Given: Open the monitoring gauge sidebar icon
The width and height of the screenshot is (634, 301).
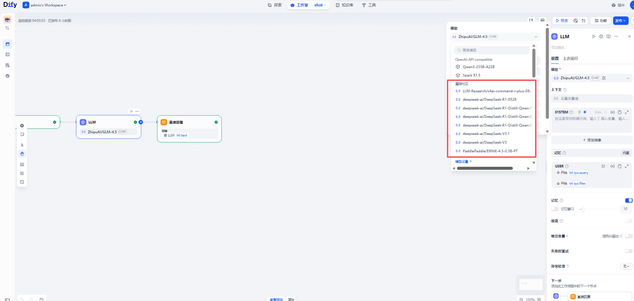Looking at the screenshot, I should tap(7, 76).
